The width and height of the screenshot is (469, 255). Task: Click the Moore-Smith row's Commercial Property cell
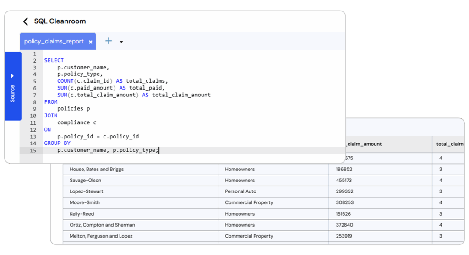tap(249, 202)
